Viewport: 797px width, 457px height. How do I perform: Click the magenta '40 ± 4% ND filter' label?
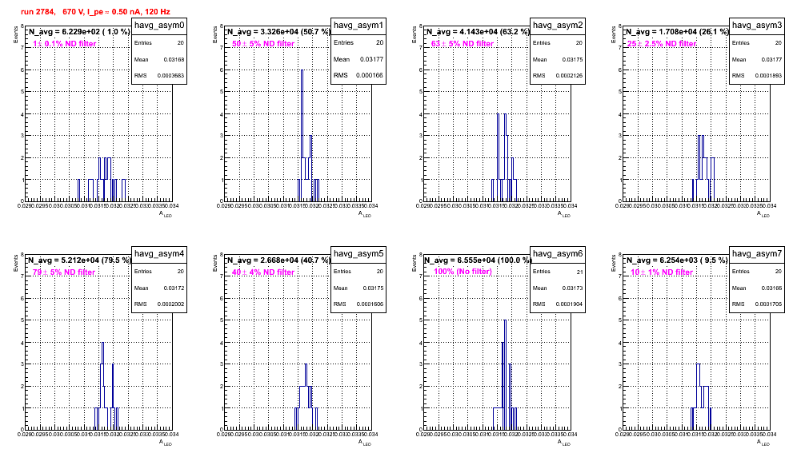(x=263, y=272)
